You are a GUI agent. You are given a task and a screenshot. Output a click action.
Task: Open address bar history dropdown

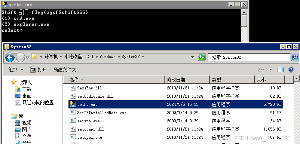(x=192, y=57)
